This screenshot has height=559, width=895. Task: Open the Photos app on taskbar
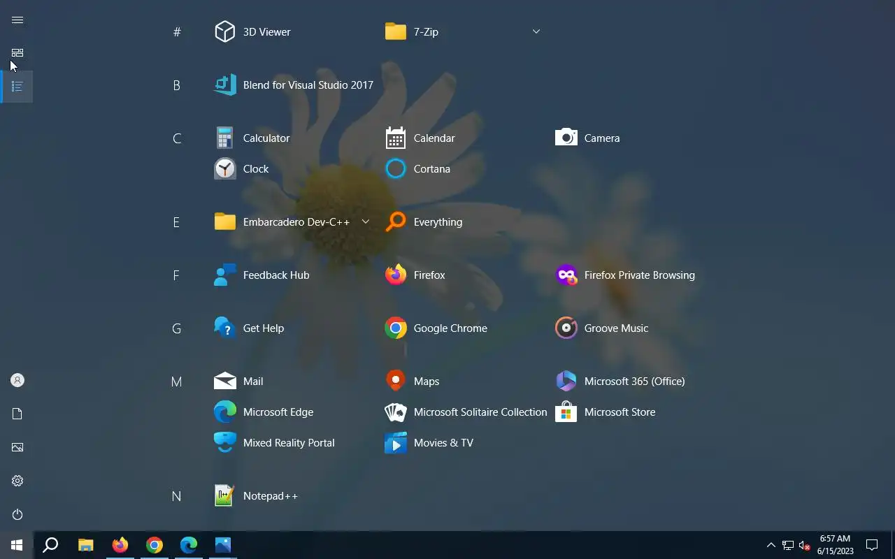click(x=223, y=545)
